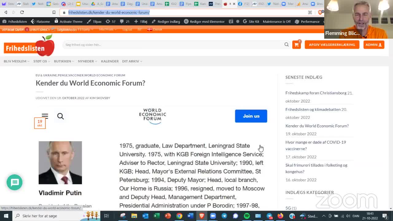The height and width of the screenshot is (221, 393).
Task: Click WORLD ECONOMIC FORUM category link
Action: click(x=105, y=75)
